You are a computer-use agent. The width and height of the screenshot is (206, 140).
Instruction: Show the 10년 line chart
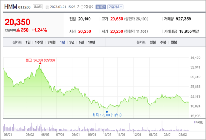coord(91,42)
